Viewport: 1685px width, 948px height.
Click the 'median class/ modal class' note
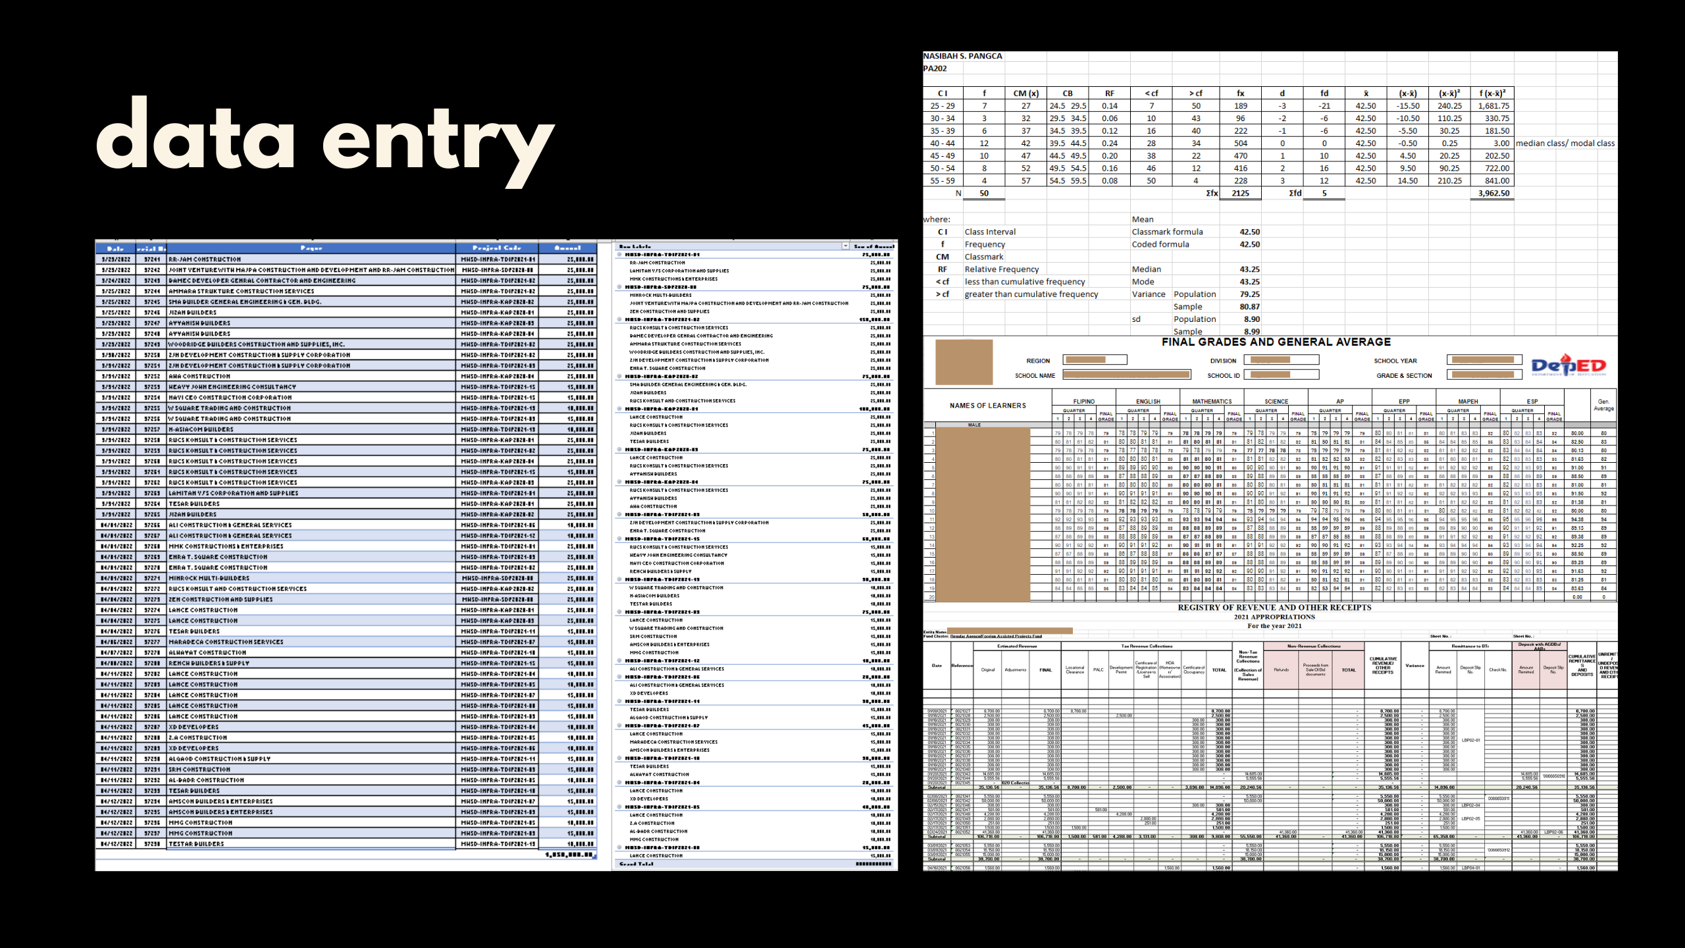(1565, 144)
